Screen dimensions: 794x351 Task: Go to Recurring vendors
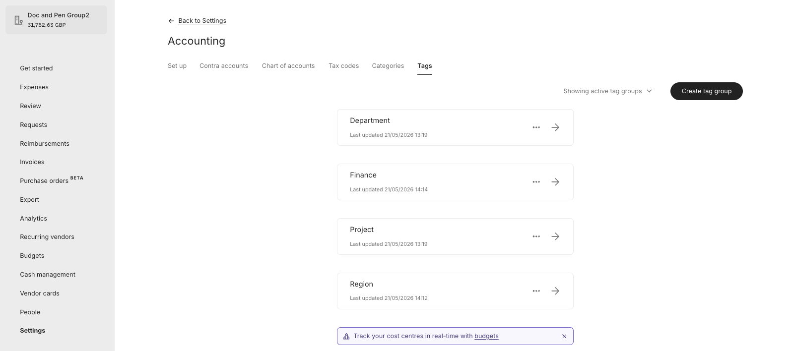[x=47, y=237]
